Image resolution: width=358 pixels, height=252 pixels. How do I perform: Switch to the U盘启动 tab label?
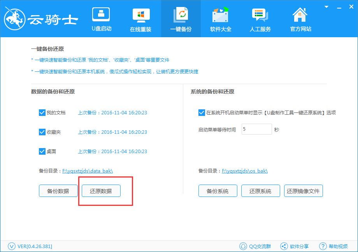[102, 29]
